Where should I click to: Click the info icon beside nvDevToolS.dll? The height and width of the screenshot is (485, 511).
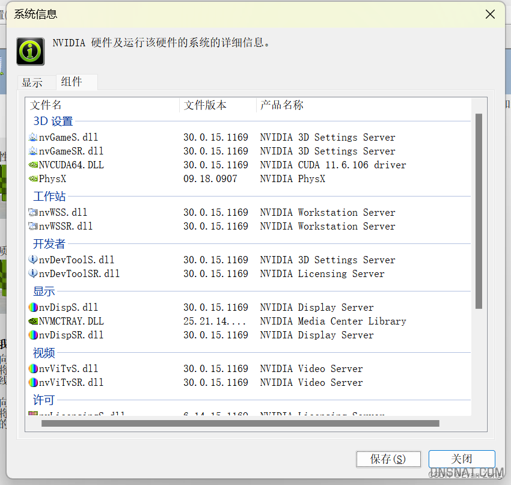33,260
